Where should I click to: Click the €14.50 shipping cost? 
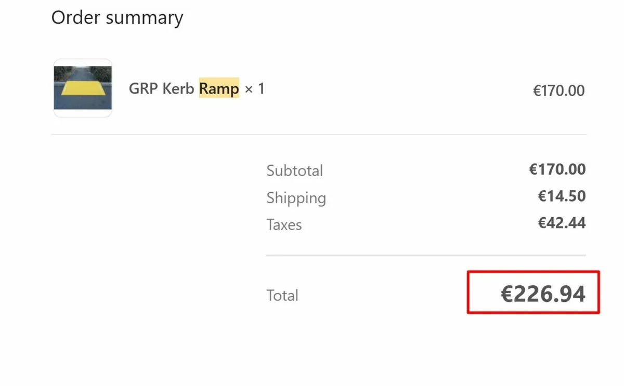coord(562,196)
